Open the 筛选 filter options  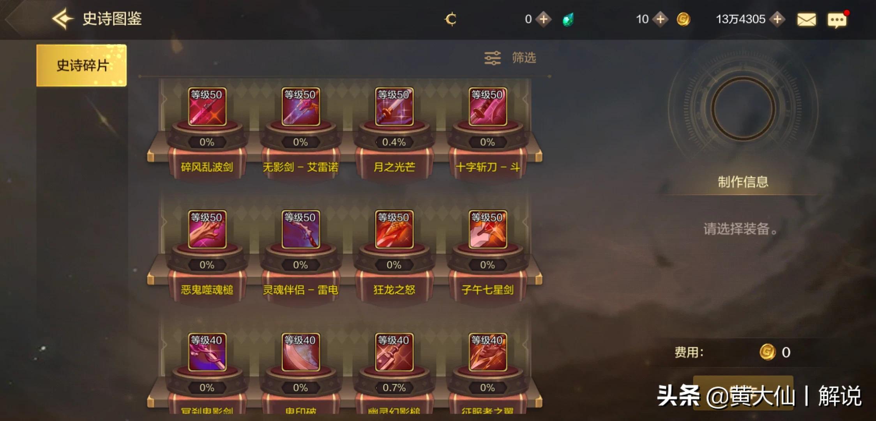point(510,58)
